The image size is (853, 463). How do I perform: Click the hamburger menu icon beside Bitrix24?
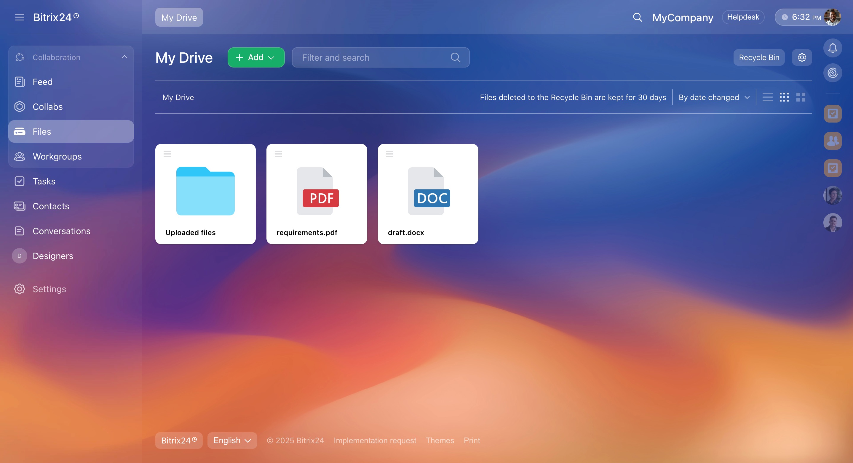(x=20, y=17)
